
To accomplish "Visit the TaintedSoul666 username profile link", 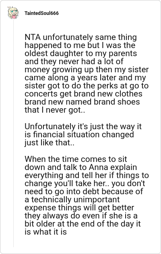I will coord(41,13).
